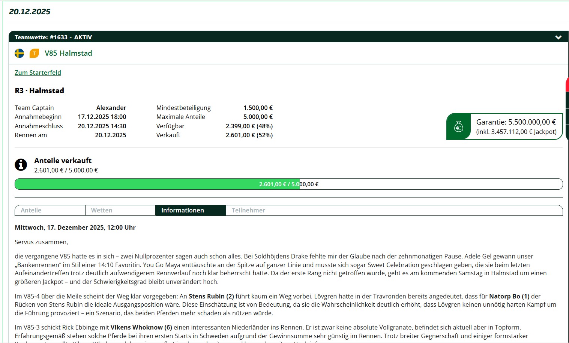Click the bold Vikens Whoknow (6) name
Screen dimensions: 569x343
141,327
